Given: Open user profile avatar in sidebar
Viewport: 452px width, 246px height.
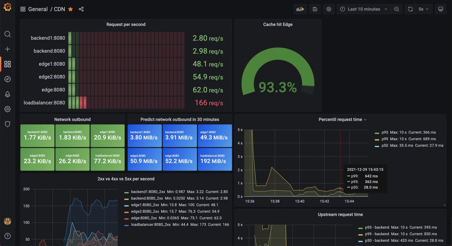Looking at the screenshot, I should pos(8,221).
